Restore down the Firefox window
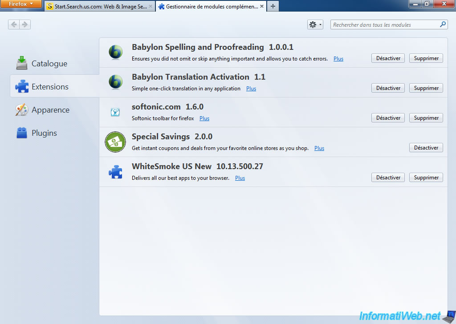This screenshot has width=456, height=324. click(427, 4)
